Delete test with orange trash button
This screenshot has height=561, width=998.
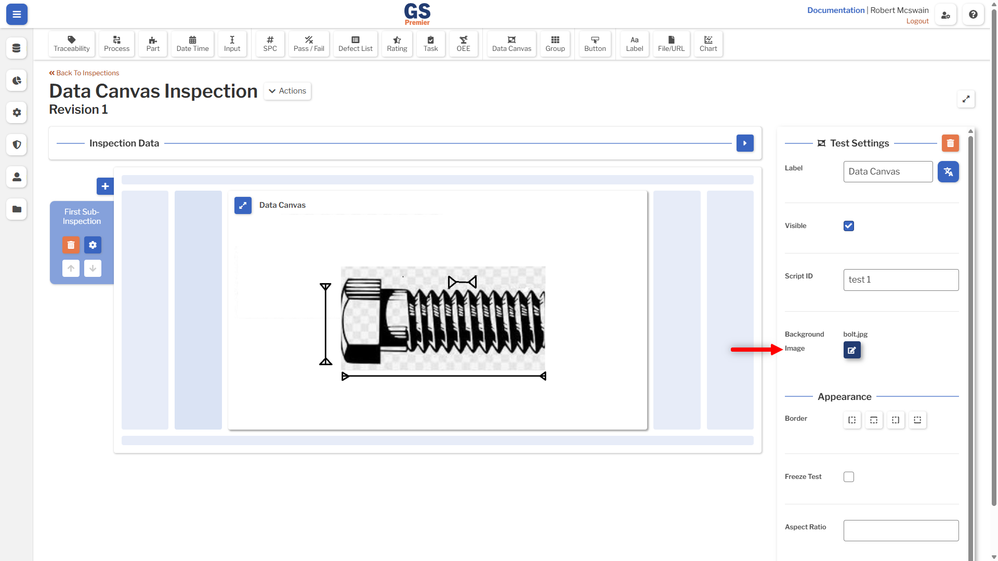(950, 143)
